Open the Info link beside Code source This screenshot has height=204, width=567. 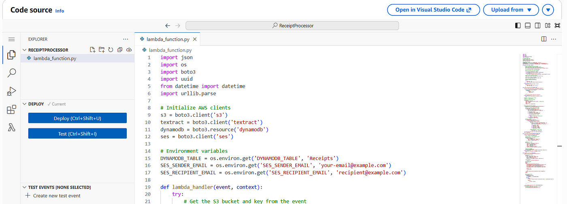point(60,11)
